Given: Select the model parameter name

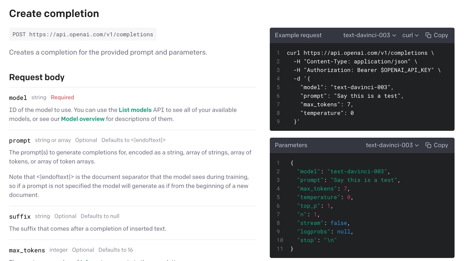Looking at the screenshot, I should [x=18, y=98].
